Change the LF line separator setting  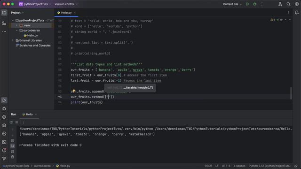tap(217, 166)
